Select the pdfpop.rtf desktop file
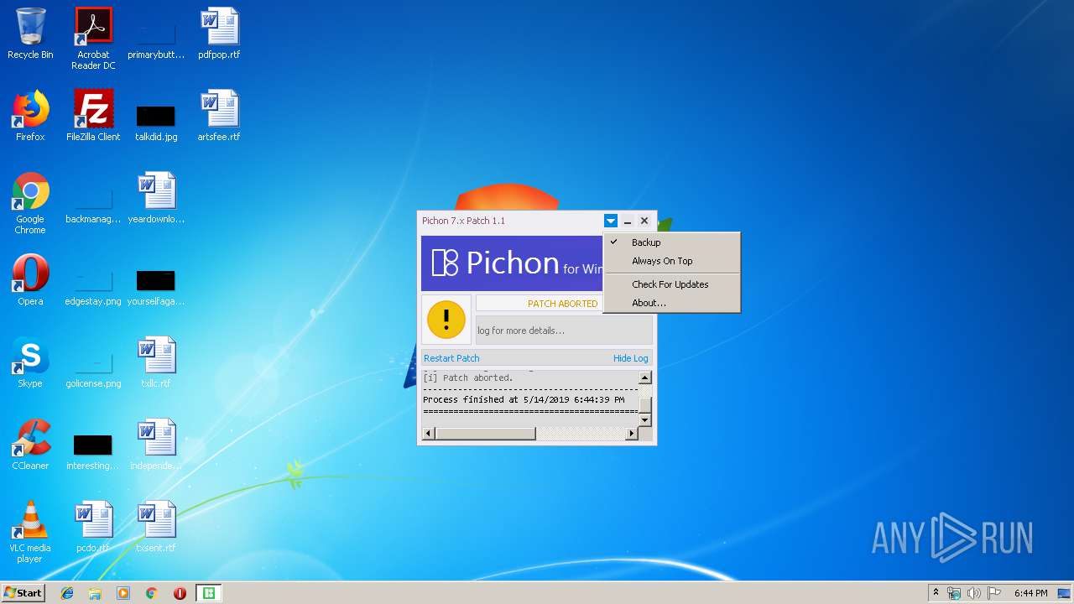The image size is (1074, 604). click(219, 34)
